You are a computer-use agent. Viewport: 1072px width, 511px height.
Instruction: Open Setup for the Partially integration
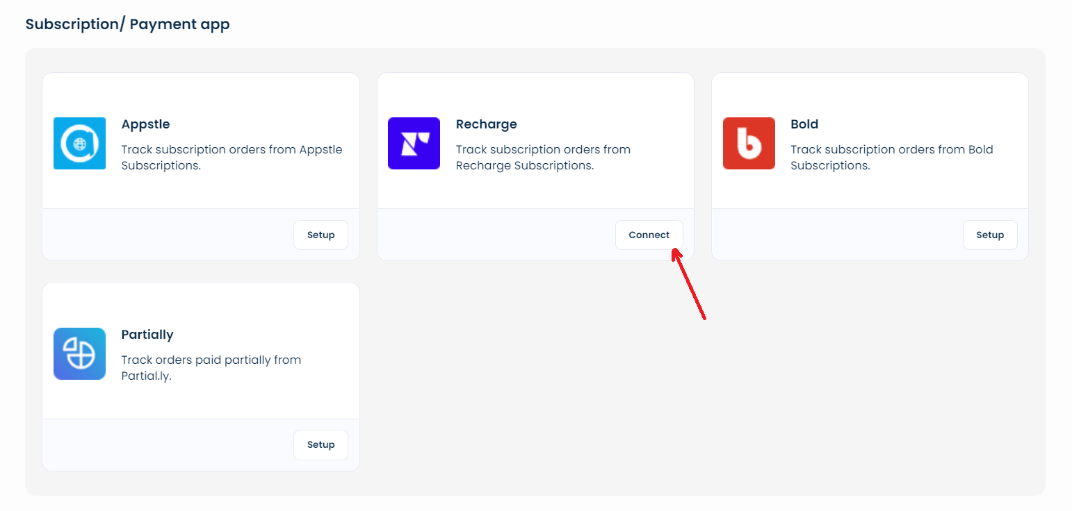(321, 444)
